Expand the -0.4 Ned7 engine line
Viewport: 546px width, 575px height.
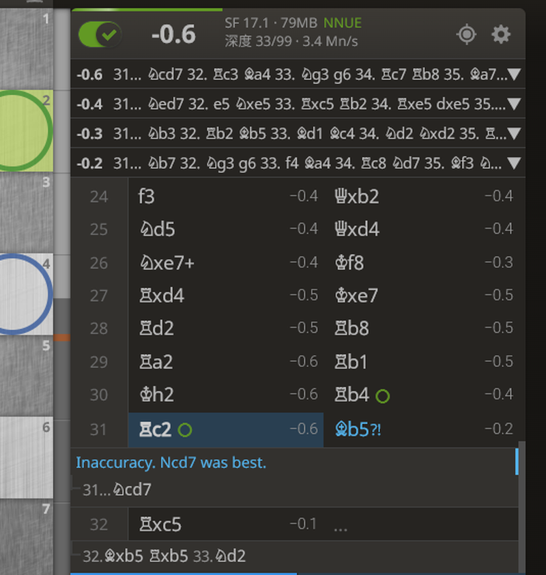(x=515, y=104)
